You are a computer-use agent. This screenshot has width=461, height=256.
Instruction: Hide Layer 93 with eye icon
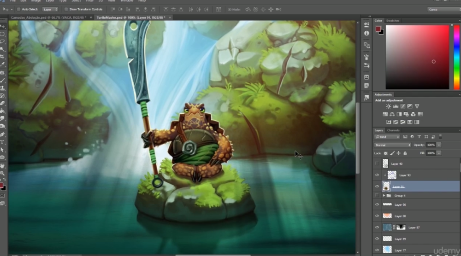[377, 175]
